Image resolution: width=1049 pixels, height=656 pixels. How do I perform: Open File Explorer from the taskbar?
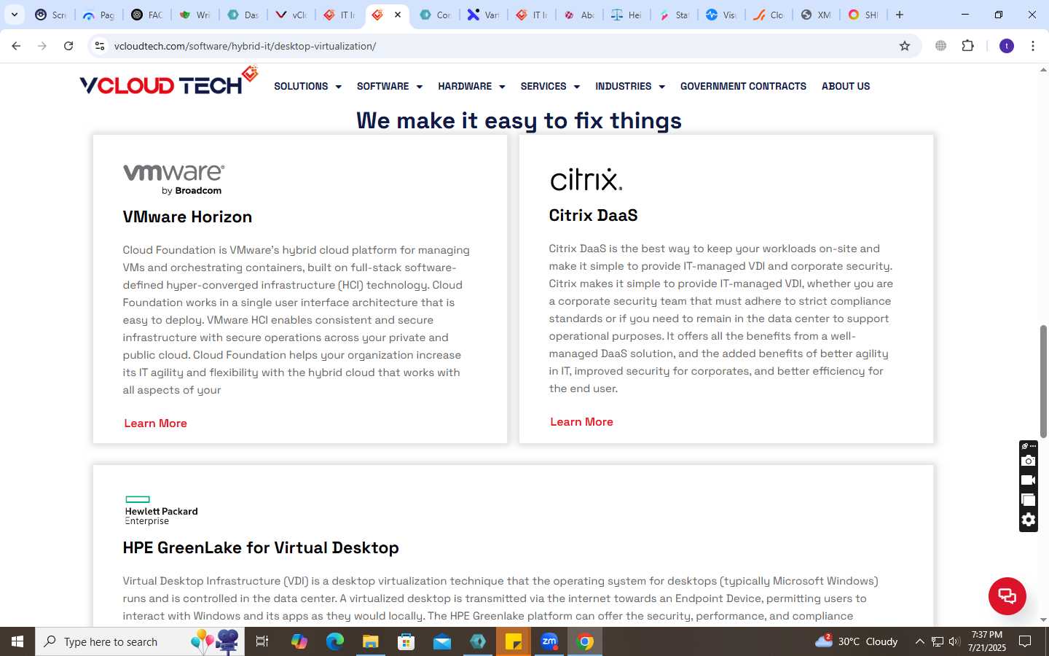click(x=371, y=641)
